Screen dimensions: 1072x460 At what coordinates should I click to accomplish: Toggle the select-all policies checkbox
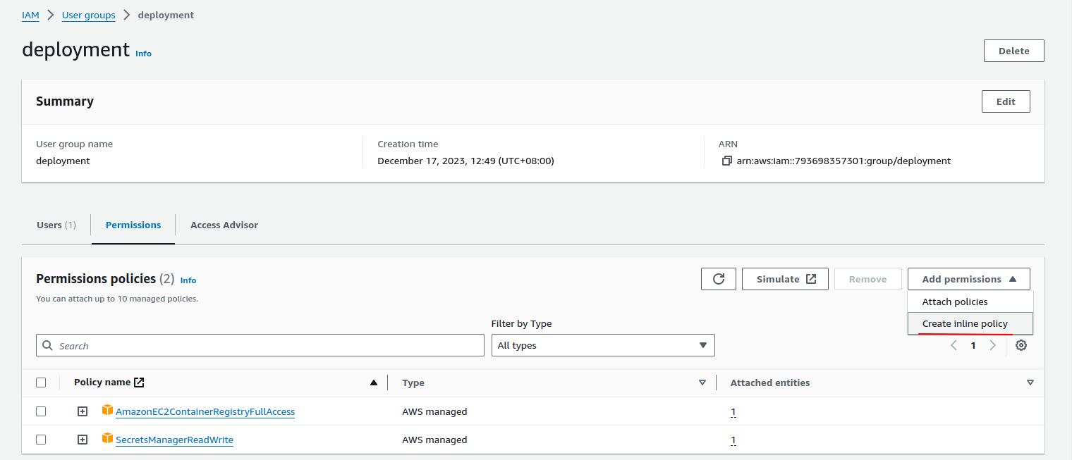point(41,383)
